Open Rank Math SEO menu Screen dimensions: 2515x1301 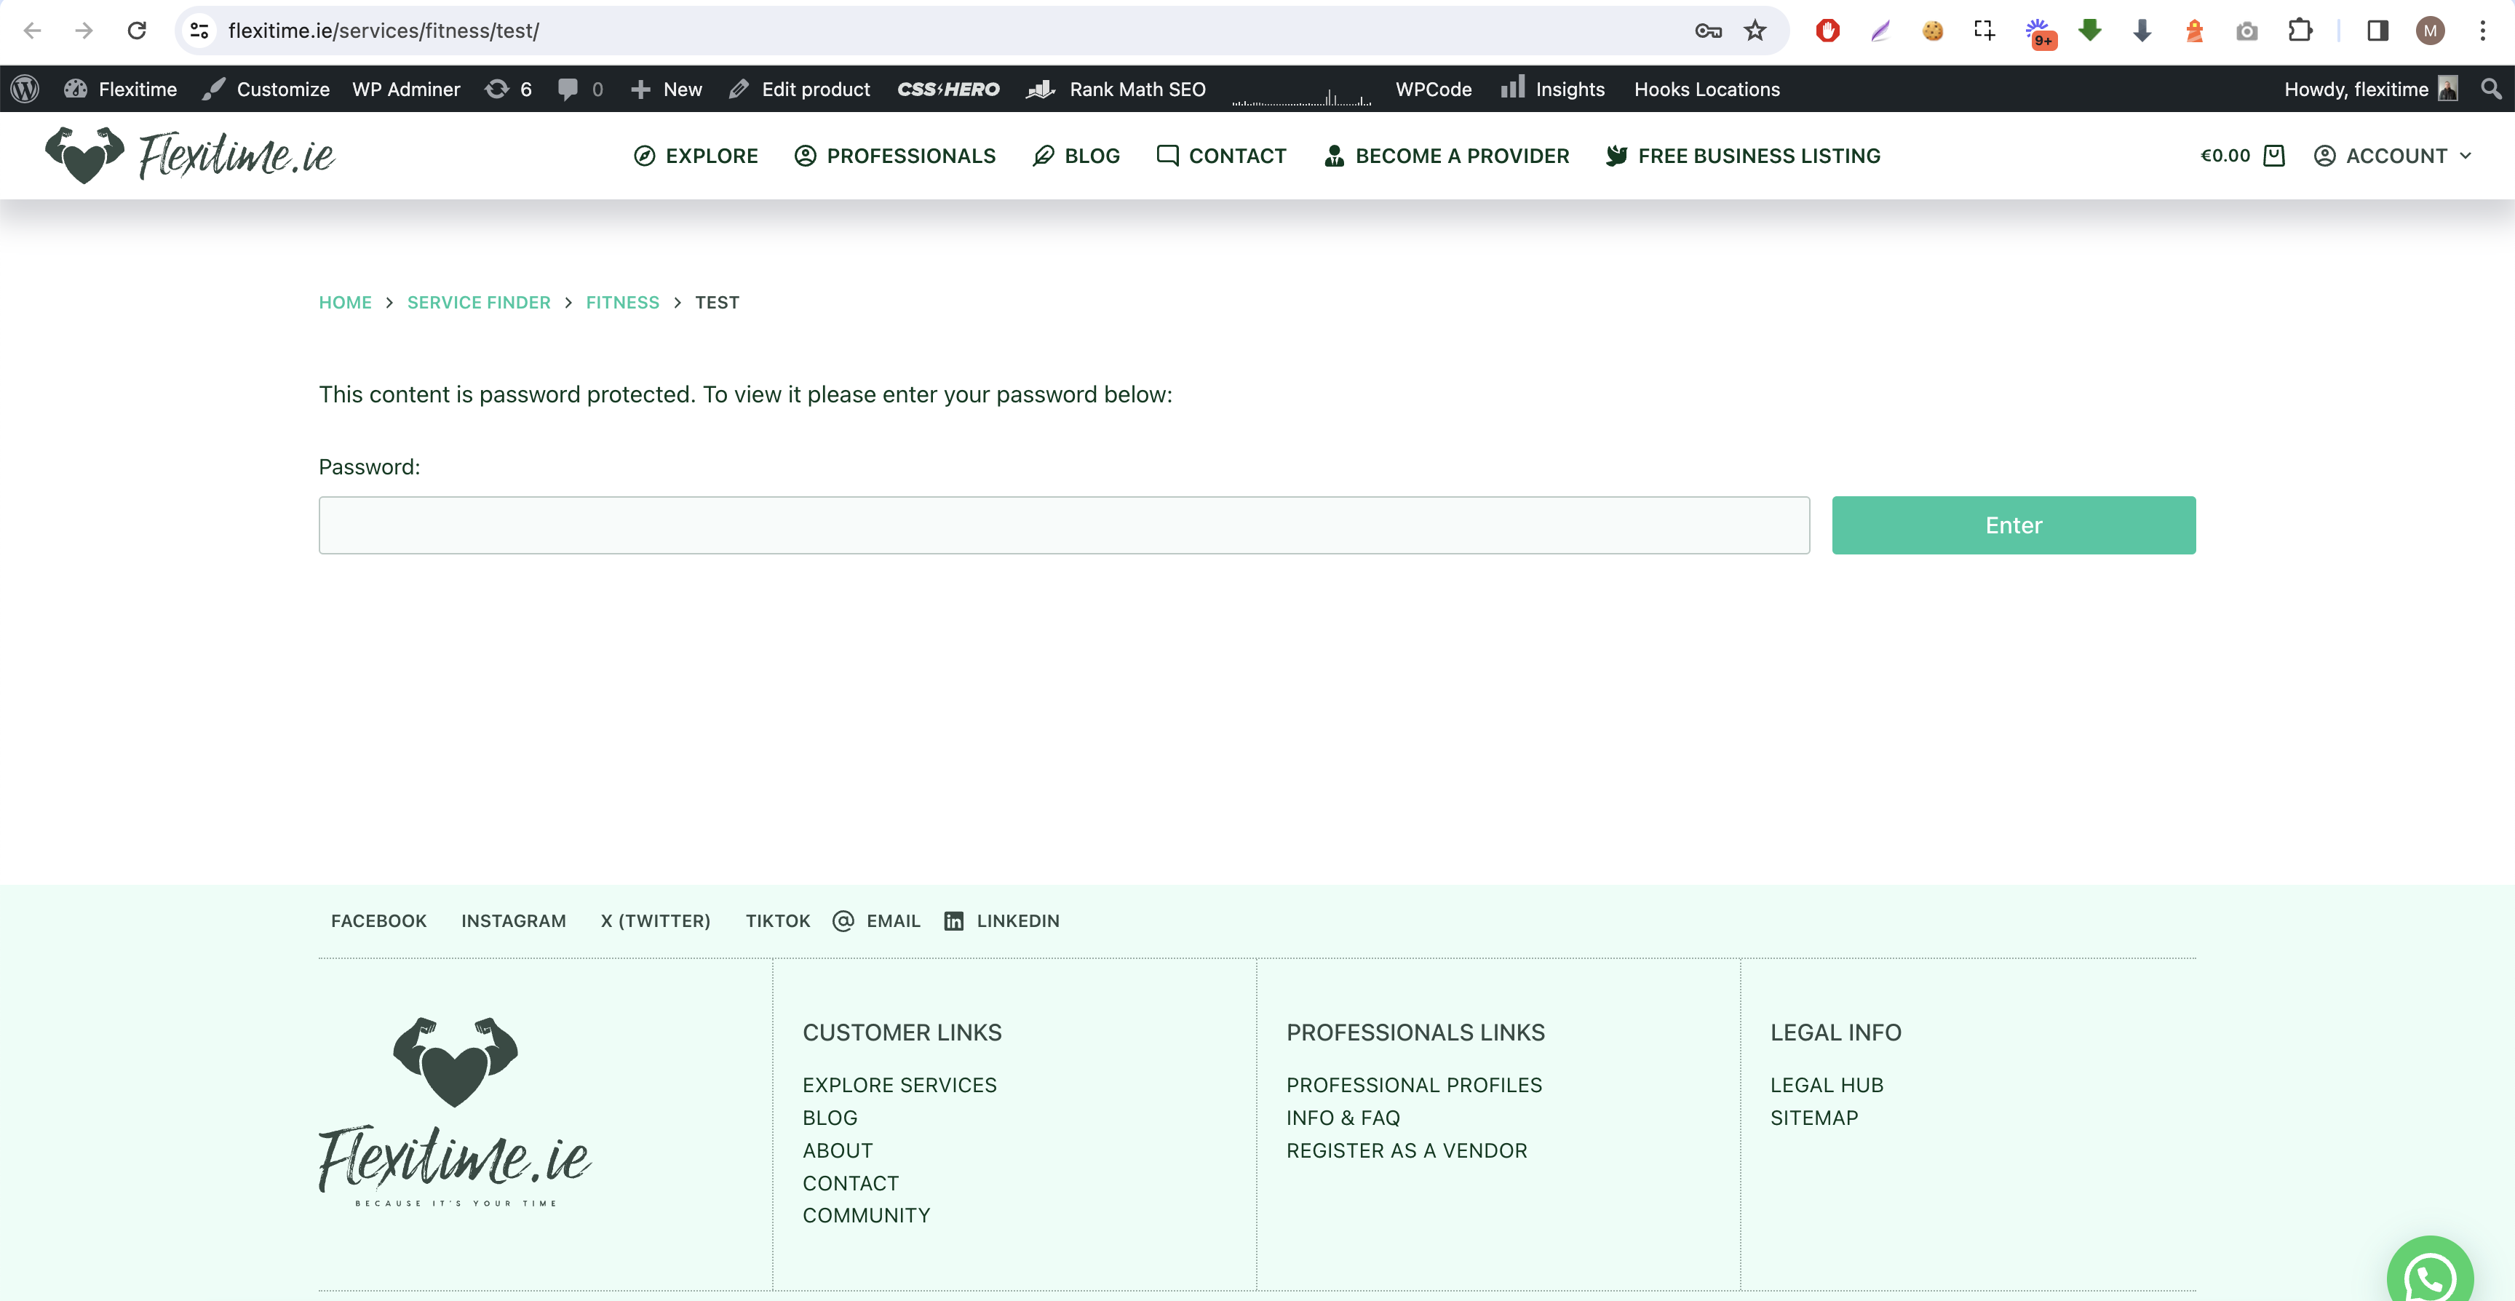pyautogui.click(x=1116, y=89)
